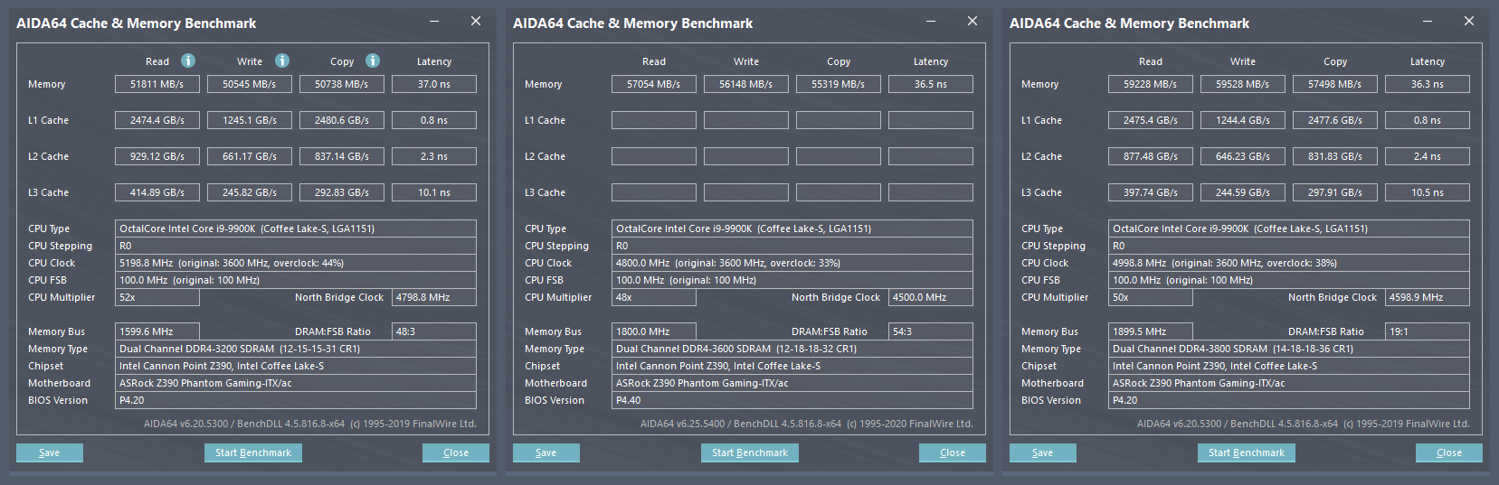Minimize the window showing 4800.0 MHz CPU clock
Screen dimensions: 1499x485
tap(931, 22)
